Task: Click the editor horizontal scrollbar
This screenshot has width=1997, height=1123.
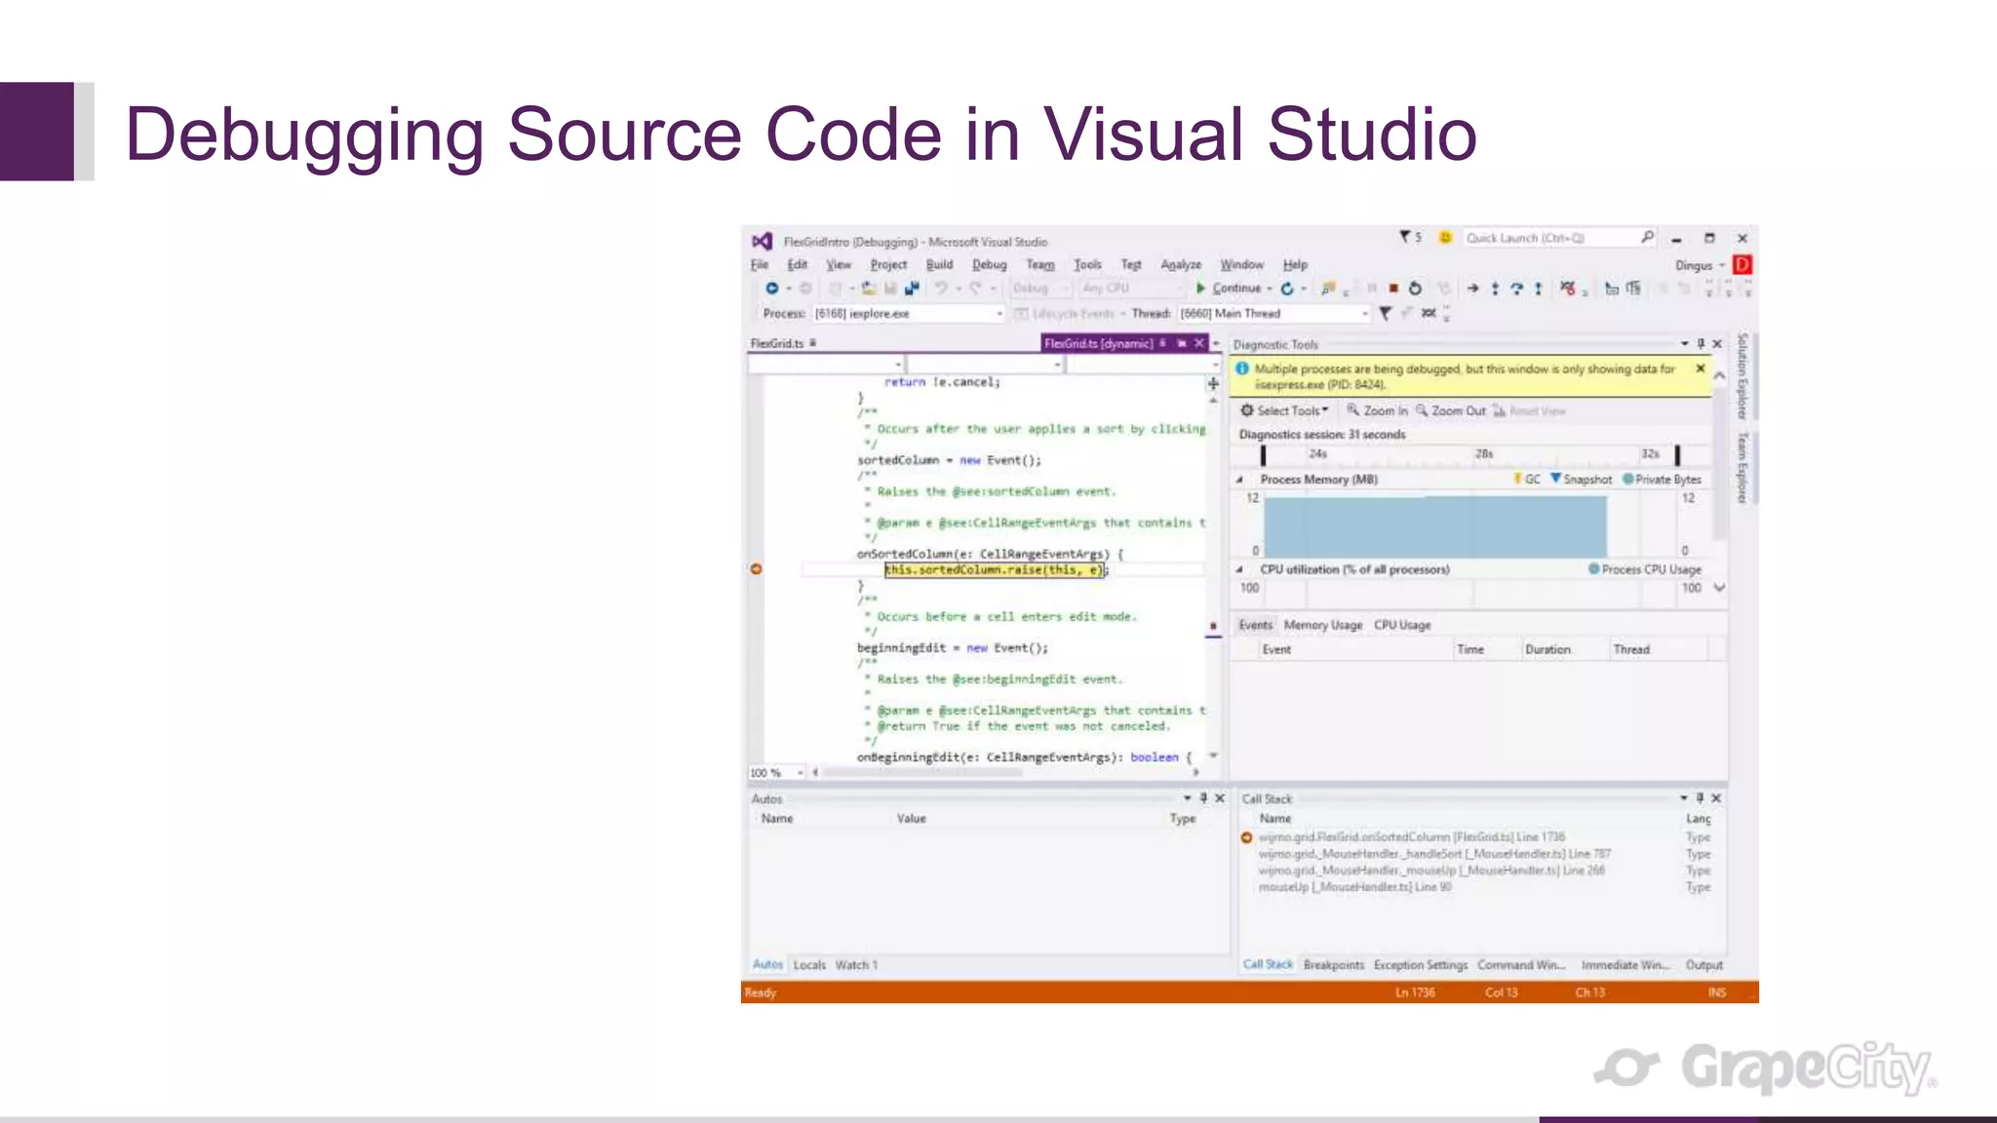Action: pos(922,772)
